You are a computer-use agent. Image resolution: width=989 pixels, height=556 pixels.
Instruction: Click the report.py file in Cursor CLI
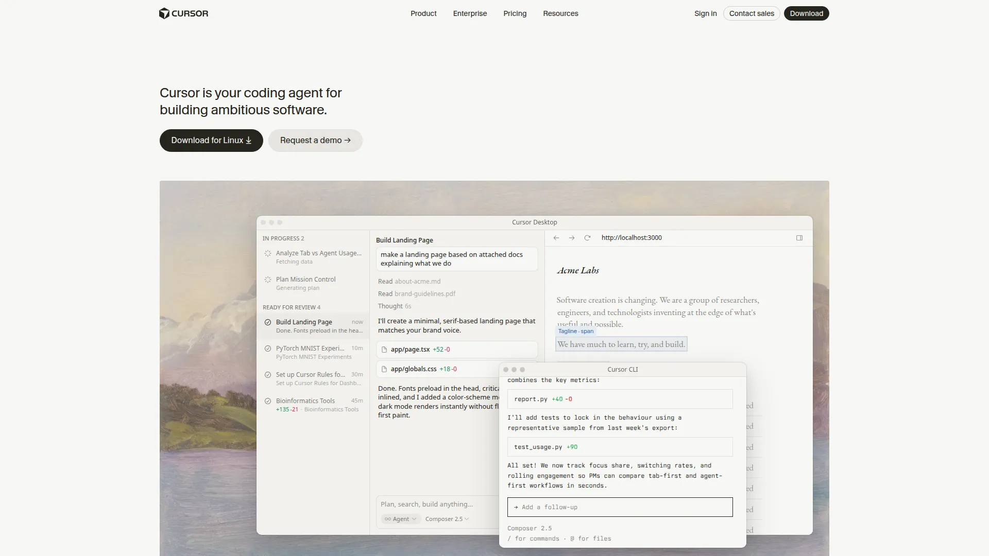click(620, 399)
